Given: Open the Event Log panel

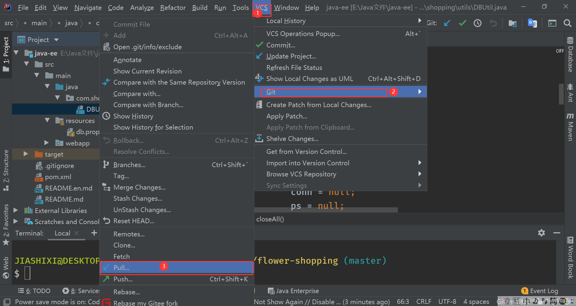Looking at the screenshot, I should click(540, 291).
